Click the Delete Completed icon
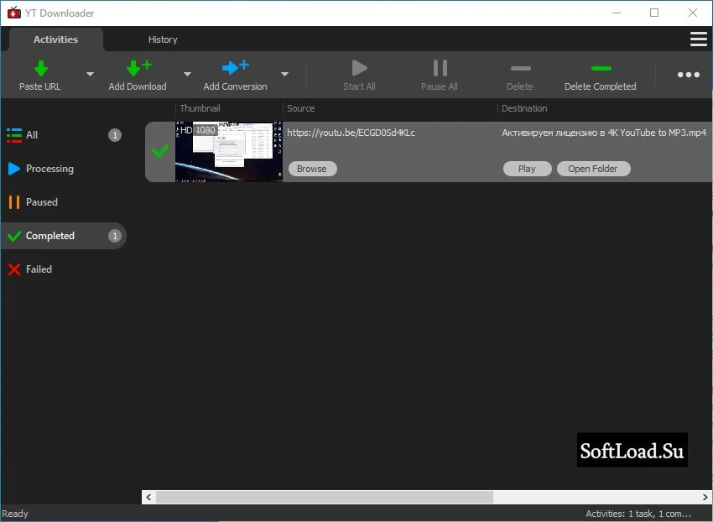 click(x=601, y=69)
